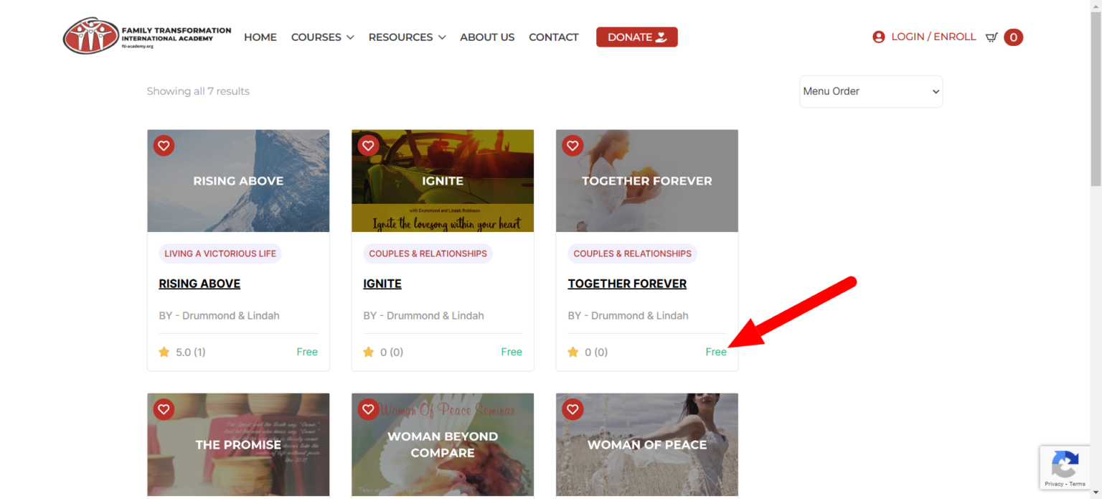
Task: Click the page vertical scrollbar
Action: 1096,101
